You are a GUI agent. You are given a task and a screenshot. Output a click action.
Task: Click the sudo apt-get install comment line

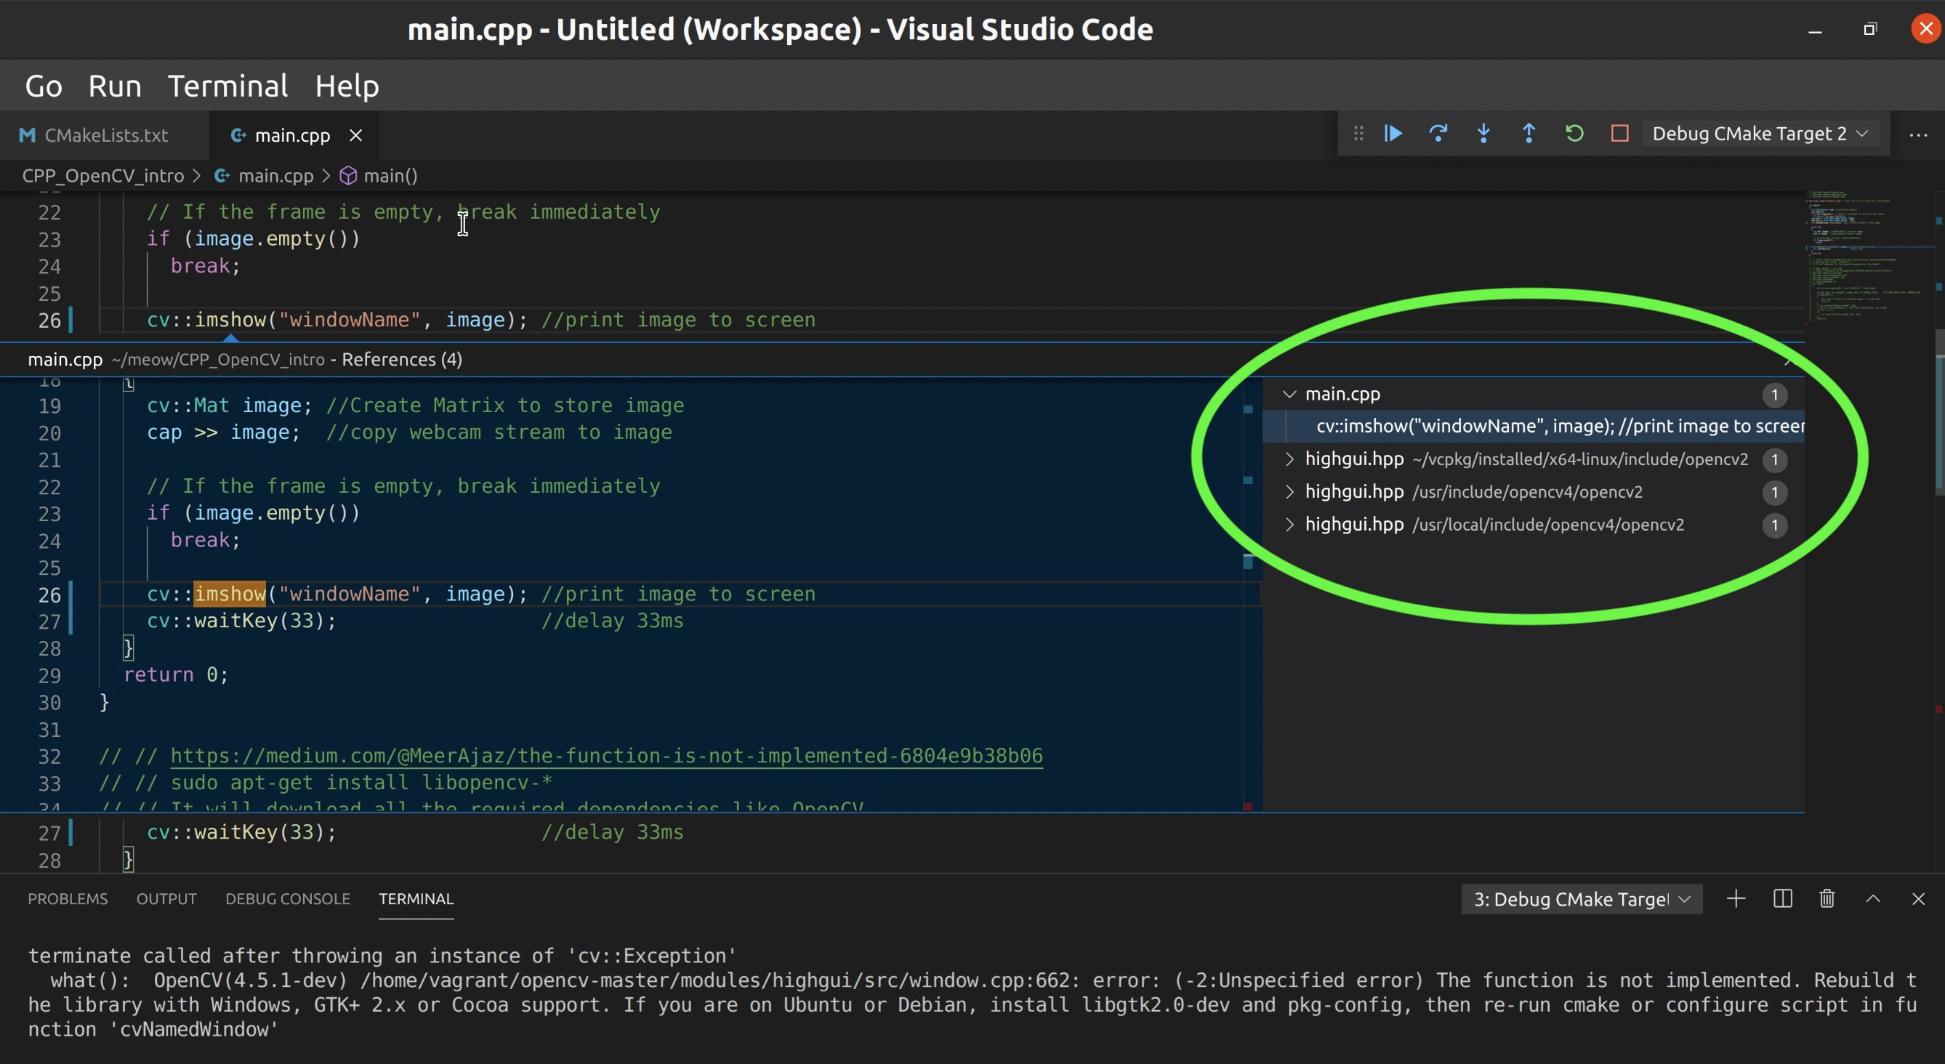(x=326, y=783)
